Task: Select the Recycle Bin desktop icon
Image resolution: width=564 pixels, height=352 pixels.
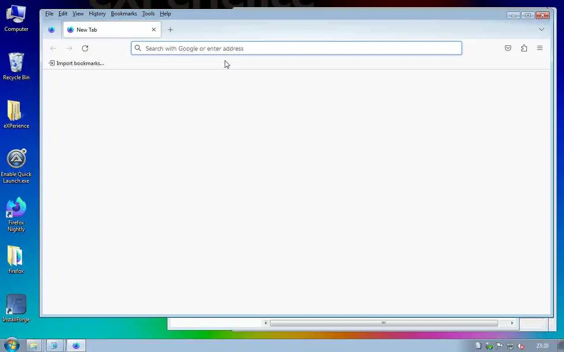Action: click(x=16, y=66)
